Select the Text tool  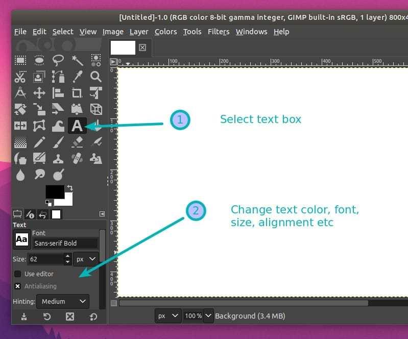77,126
